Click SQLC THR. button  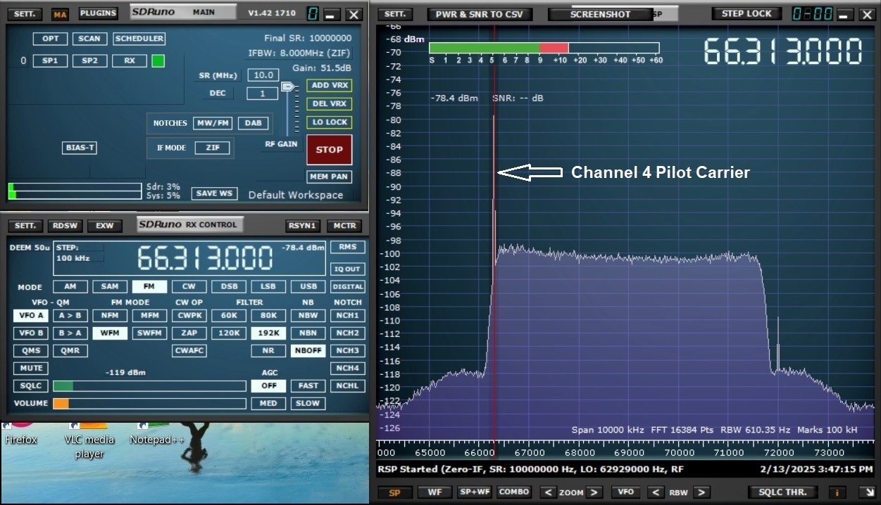click(783, 492)
